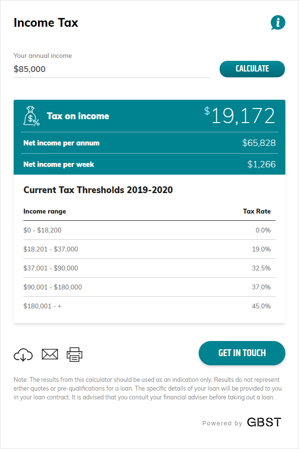Click the printer icon
The height and width of the screenshot is (449, 299).
pyautogui.click(x=75, y=355)
